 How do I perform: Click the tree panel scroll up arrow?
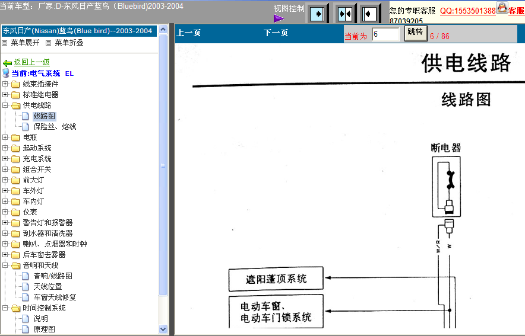(x=163, y=30)
